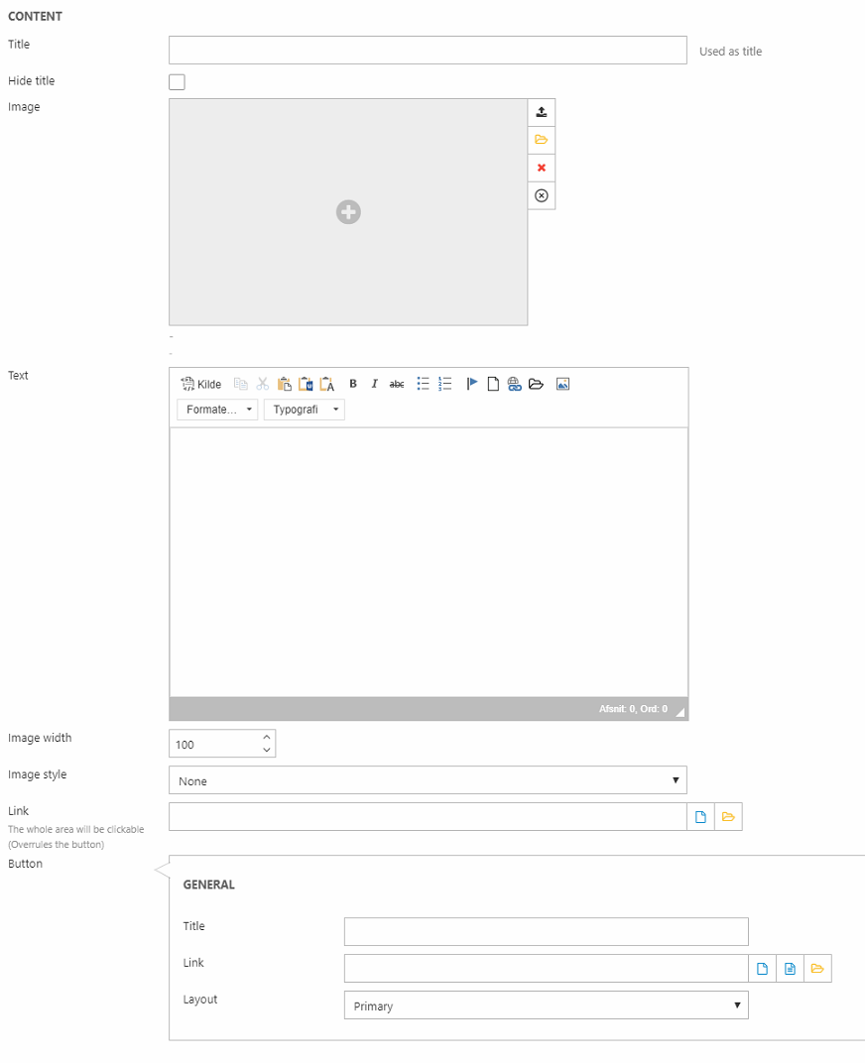Click the globe link icon
Viewport: 865px width, 1063px height.
(x=514, y=384)
